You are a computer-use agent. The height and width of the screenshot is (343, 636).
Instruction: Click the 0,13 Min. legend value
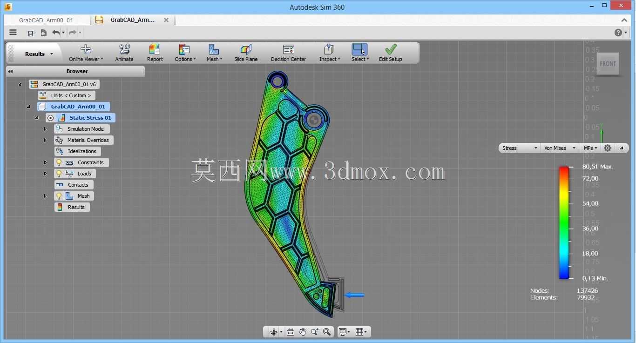coord(595,278)
